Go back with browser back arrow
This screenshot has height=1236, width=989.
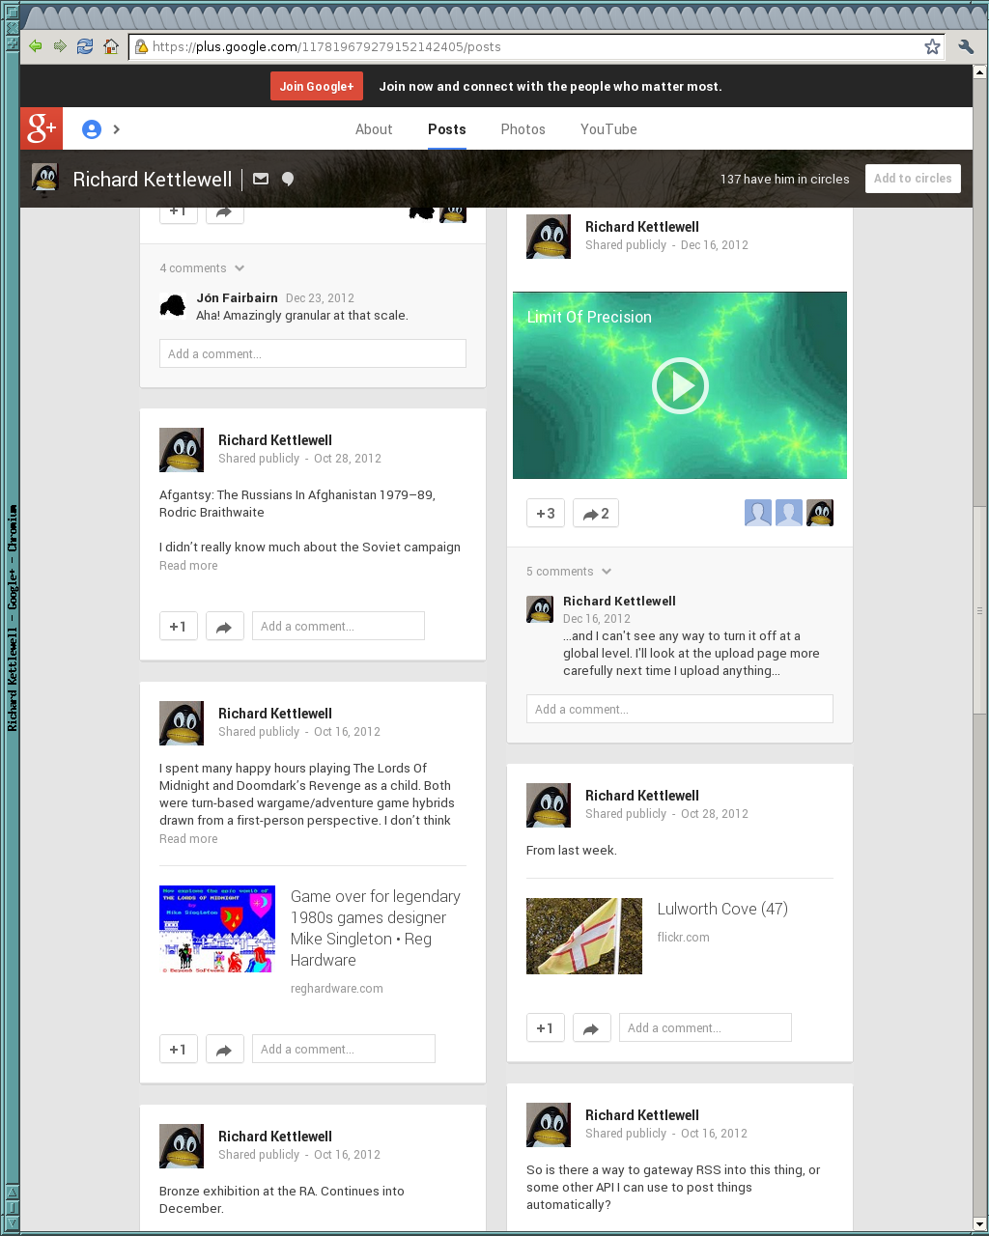[x=36, y=46]
